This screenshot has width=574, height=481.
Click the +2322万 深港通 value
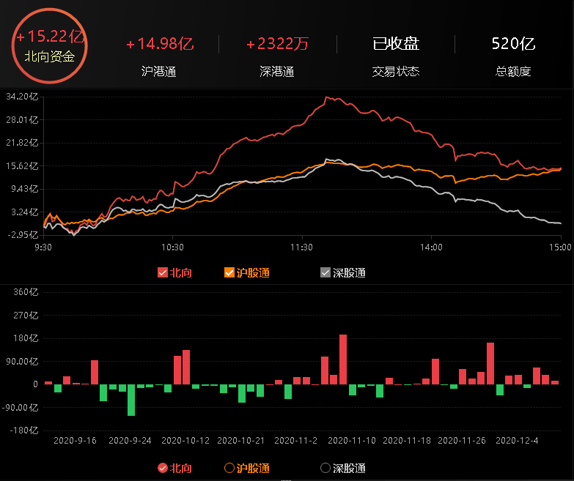coord(277,44)
